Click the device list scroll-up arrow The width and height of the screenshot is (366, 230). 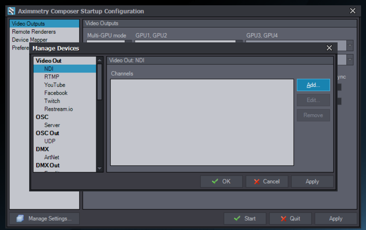[100, 60]
